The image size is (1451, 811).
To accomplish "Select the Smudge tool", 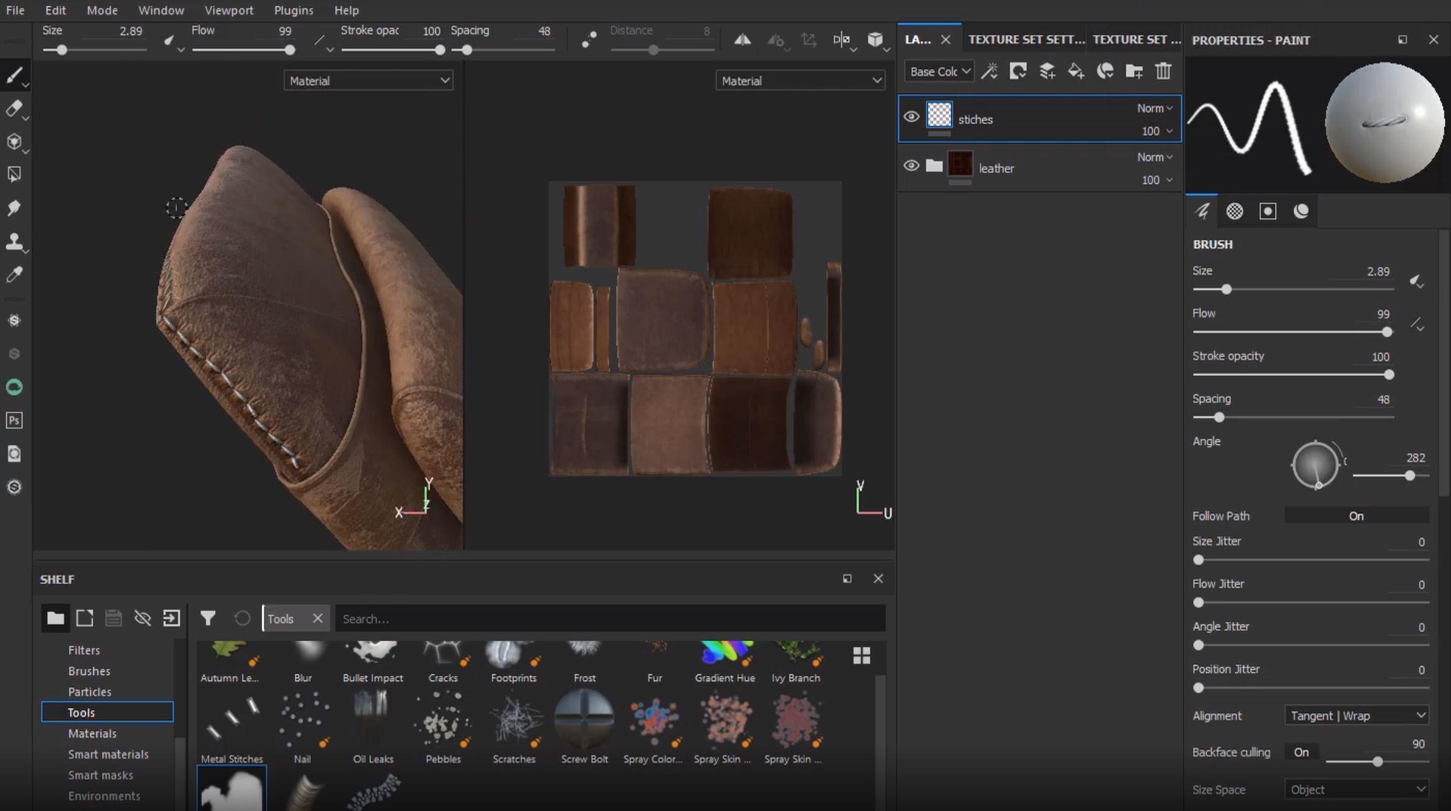I will pos(14,208).
